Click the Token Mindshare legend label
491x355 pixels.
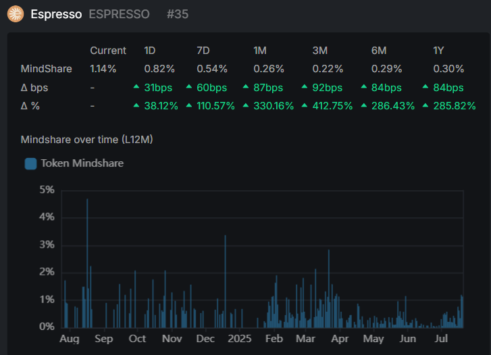(82, 163)
